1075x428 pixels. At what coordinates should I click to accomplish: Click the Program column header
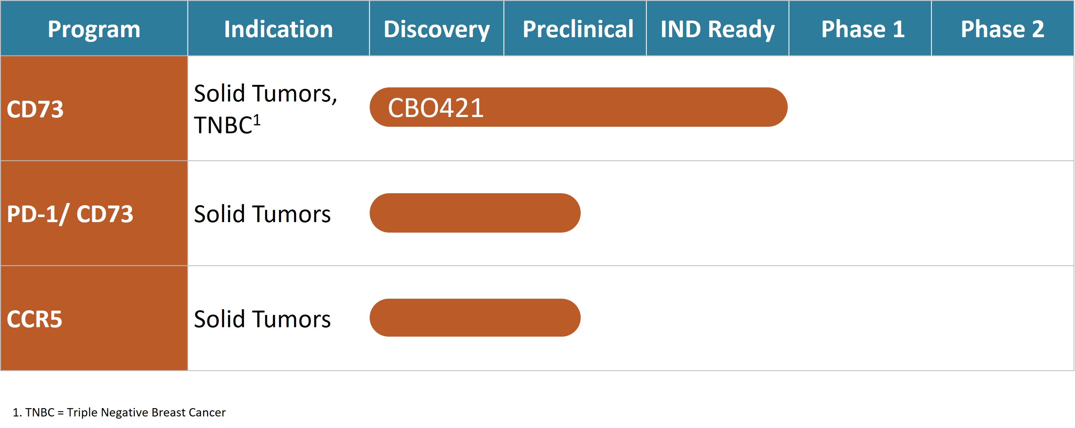pyautogui.click(x=94, y=29)
